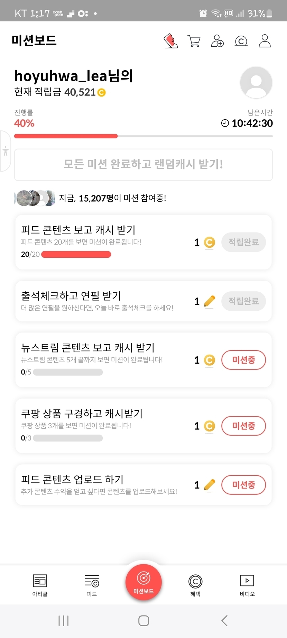
Task: Switch to the 비디오 tab
Action: point(247,585)
